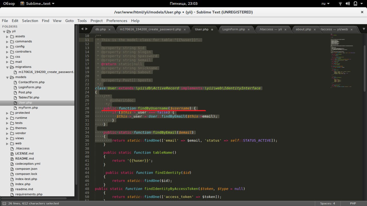Close the LoginForm.php tab

249,30
